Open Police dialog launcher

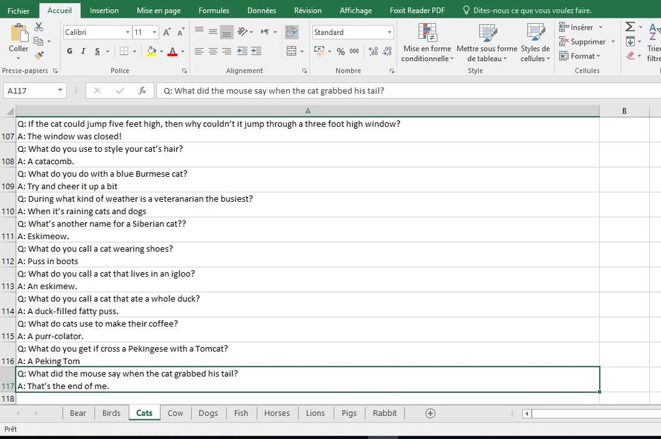point(185,71)
